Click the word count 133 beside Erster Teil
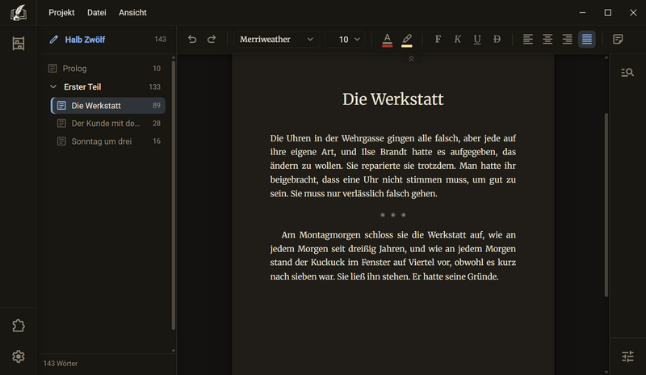This screenshot has width=646, height=375. (x=154, y=87)
